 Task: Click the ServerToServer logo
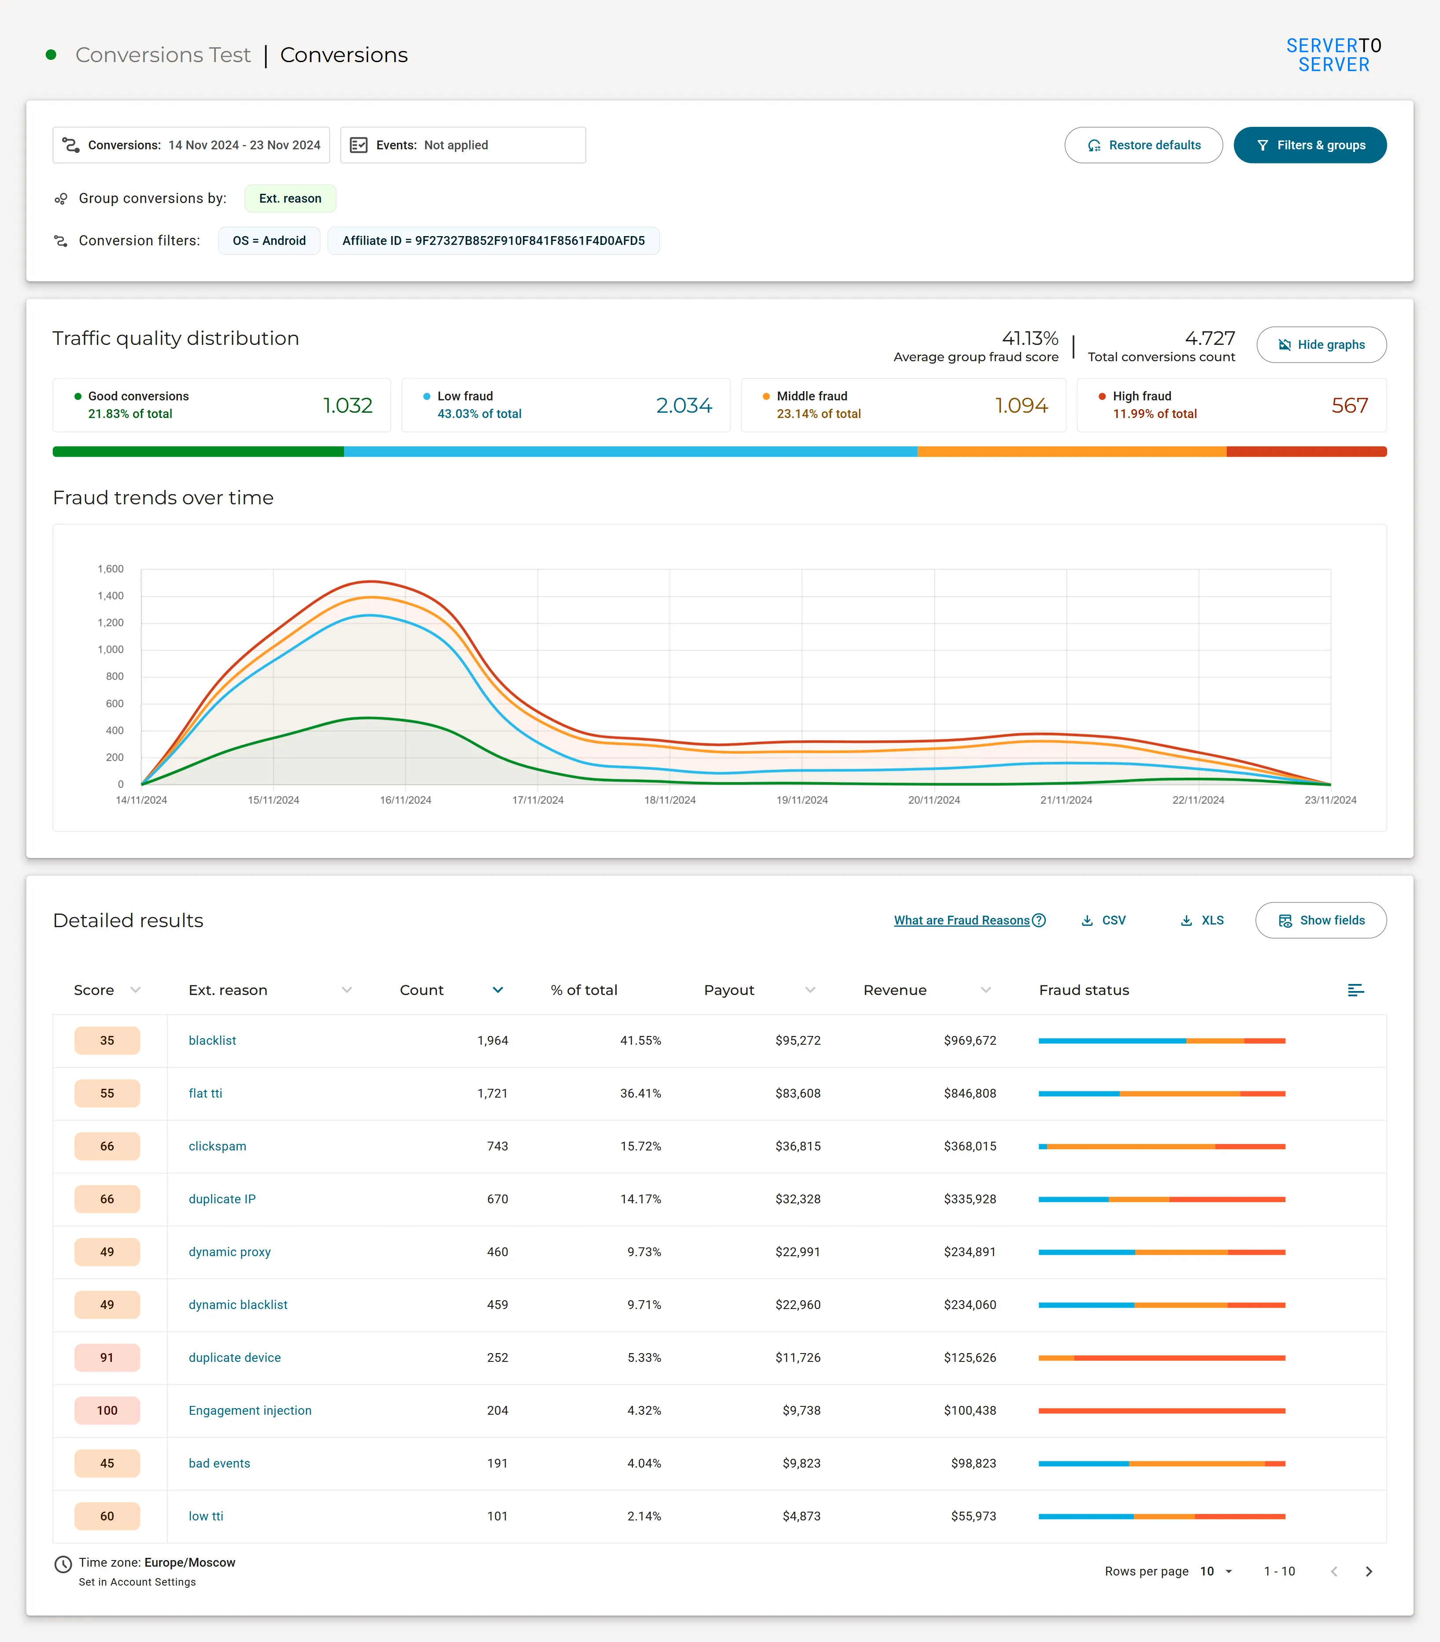pyautogui.click(x=1334, y=55)
